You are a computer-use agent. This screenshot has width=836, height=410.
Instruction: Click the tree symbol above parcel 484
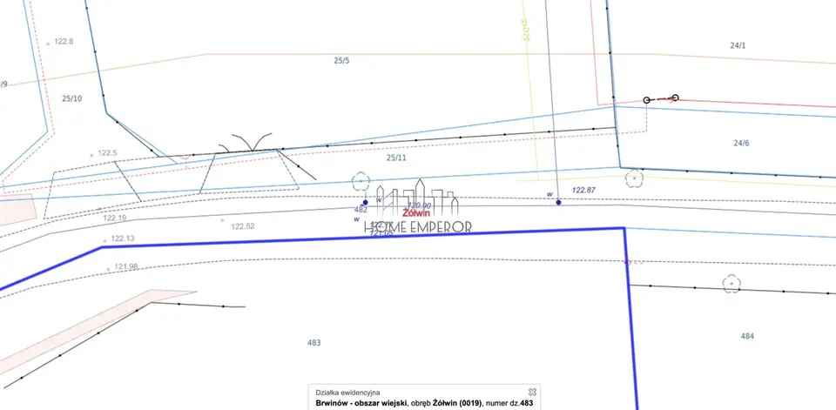732,283
